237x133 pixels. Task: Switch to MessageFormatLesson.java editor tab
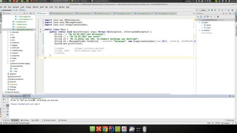[61, 13]
